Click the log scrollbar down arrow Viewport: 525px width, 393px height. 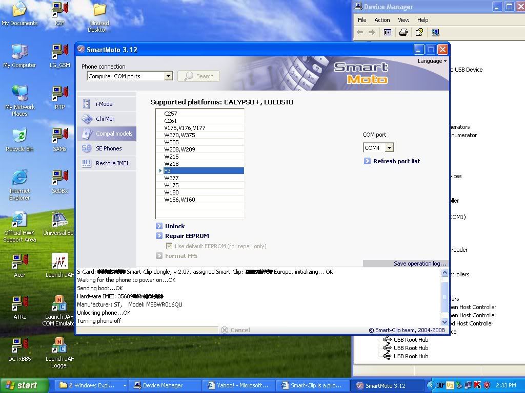coord(445,322)
